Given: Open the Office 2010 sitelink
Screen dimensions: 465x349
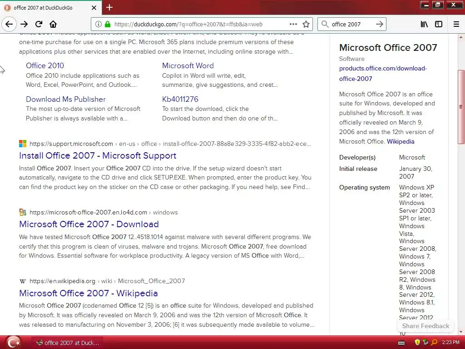Looking at the screenshot, I should tap(45, 65).
